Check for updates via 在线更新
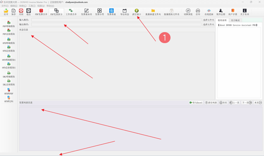Screen dimensions: 264x156 click(x=209, y=12)
